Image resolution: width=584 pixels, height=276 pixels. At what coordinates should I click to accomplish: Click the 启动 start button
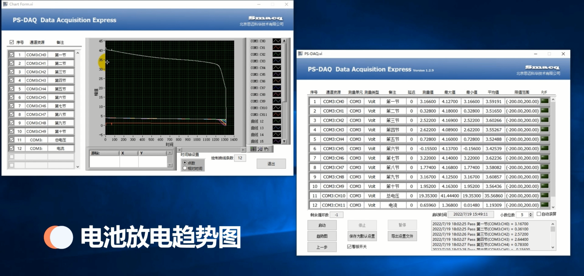(322, 225)
